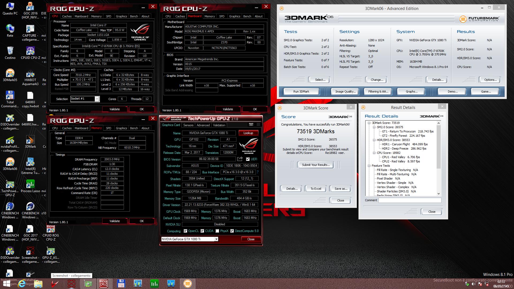The height and width of the screenshot is (289, 514).
Task: Click the 3DMark06 orange taskbar icon
Action: click(188, 284)
